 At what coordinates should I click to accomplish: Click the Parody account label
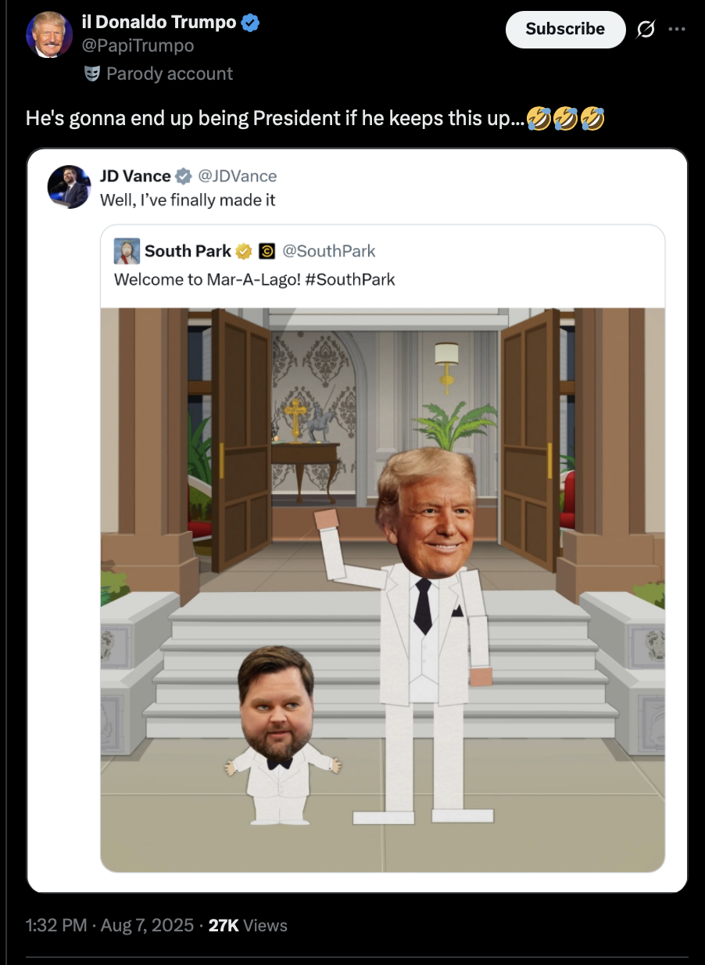170,74
